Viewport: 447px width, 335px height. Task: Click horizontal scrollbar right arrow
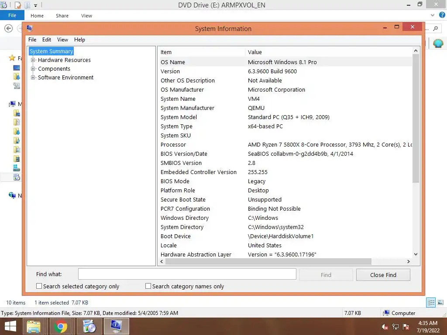(409, 262)
